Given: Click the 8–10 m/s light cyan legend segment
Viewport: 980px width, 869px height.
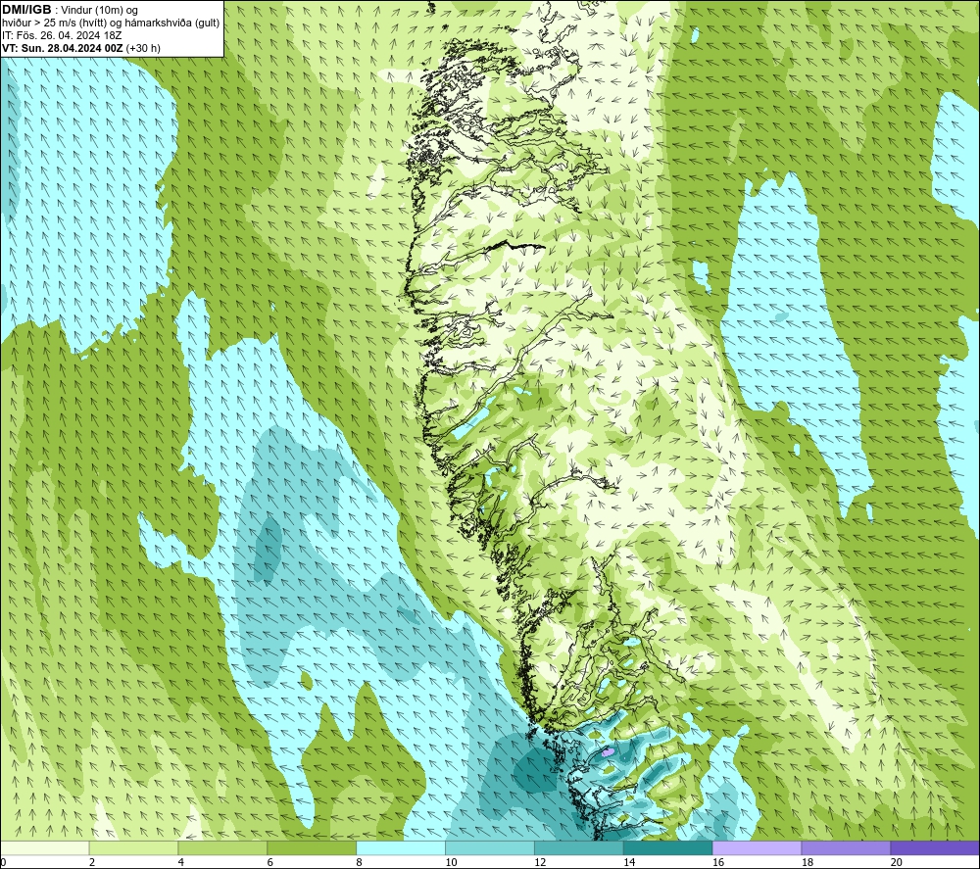Looking at the screenshot, I should 401,847.
